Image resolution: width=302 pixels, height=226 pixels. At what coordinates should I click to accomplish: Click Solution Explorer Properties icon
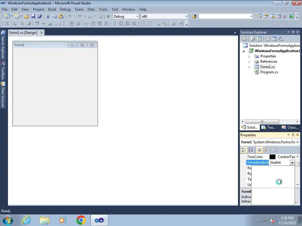pos(244,39)
